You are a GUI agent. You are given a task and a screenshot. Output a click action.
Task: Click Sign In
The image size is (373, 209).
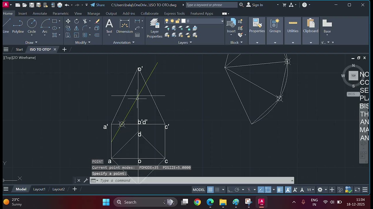point(254,5)
